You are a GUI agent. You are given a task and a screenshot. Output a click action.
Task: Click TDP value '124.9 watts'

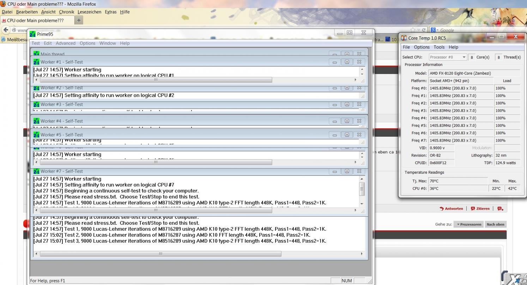point(505,163)
